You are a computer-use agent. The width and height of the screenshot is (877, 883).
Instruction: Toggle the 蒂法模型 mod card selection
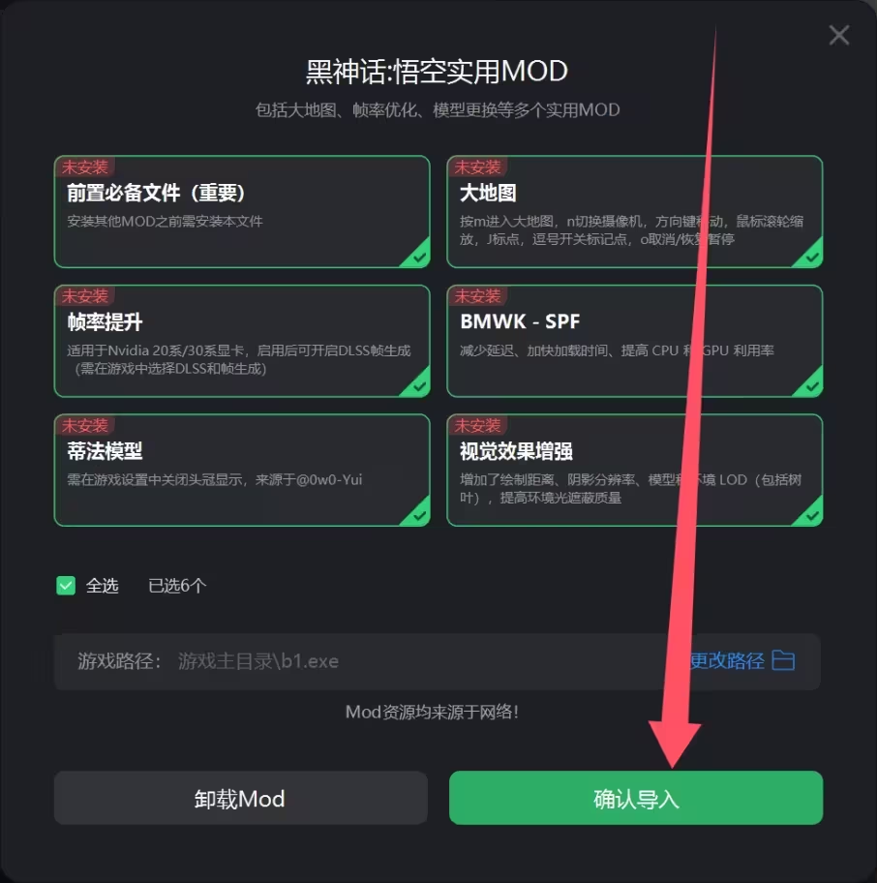coord(242,471)
